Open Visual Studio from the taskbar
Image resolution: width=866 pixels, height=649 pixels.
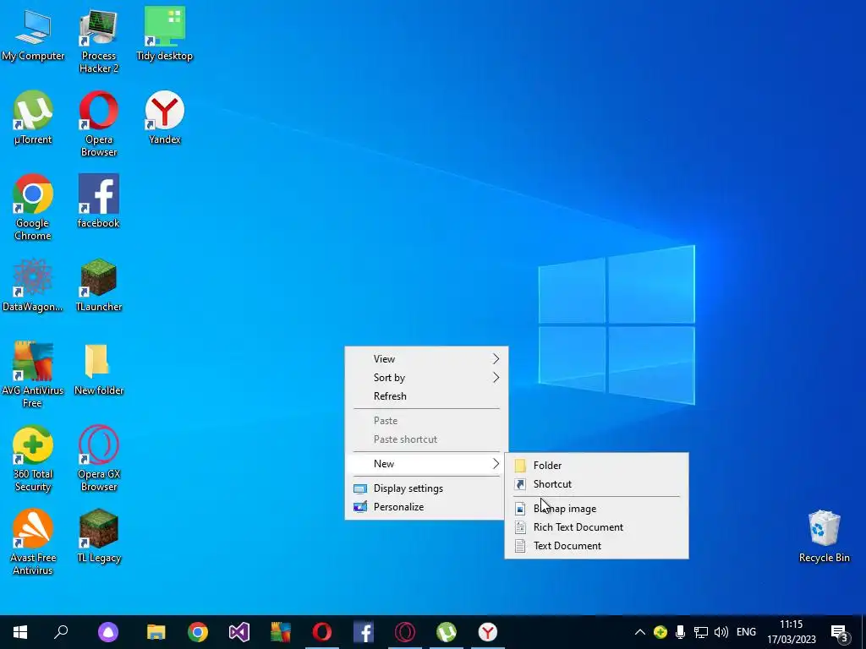tap(239, 632)
